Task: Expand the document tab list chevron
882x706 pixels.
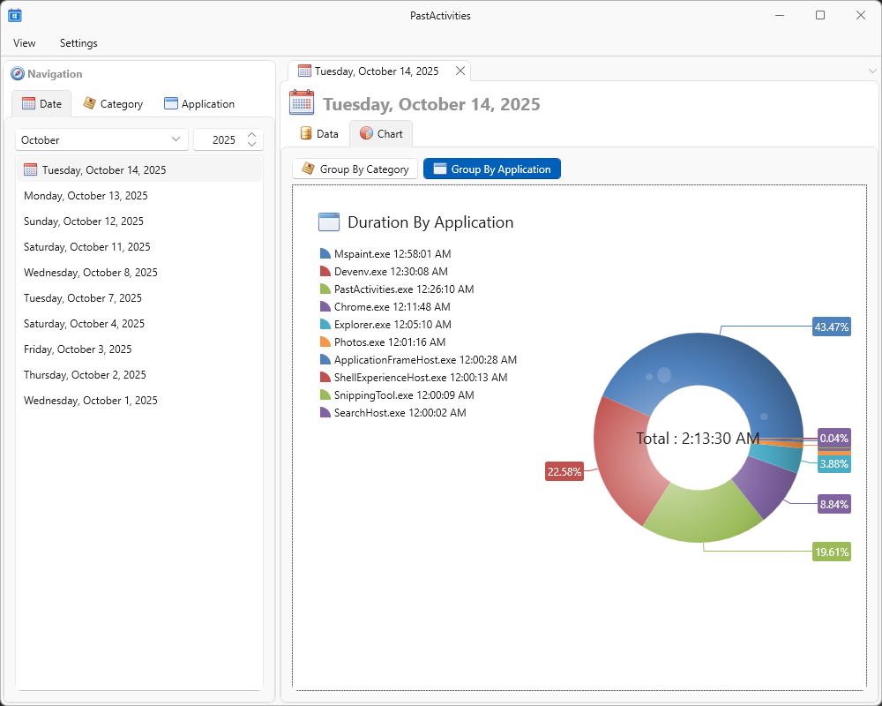Action: pyautogui.click(x=872, y=71)
